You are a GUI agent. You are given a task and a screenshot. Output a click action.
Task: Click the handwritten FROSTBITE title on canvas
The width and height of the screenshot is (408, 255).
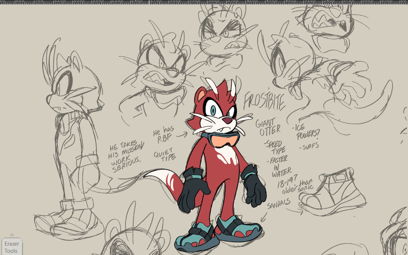264,101
